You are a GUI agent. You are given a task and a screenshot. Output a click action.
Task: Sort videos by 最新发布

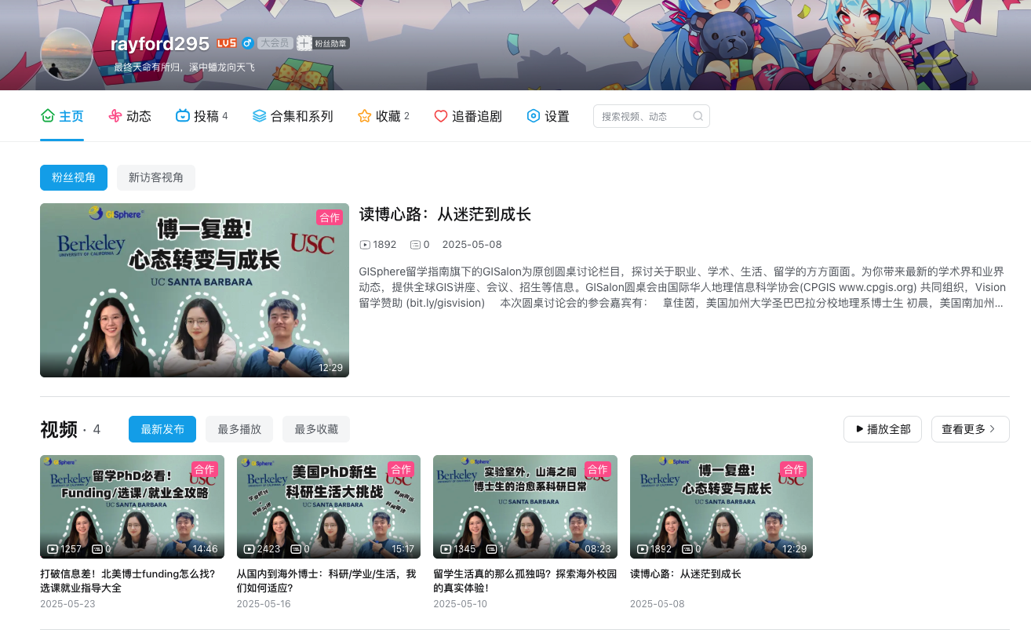click(x=162, y=429)
